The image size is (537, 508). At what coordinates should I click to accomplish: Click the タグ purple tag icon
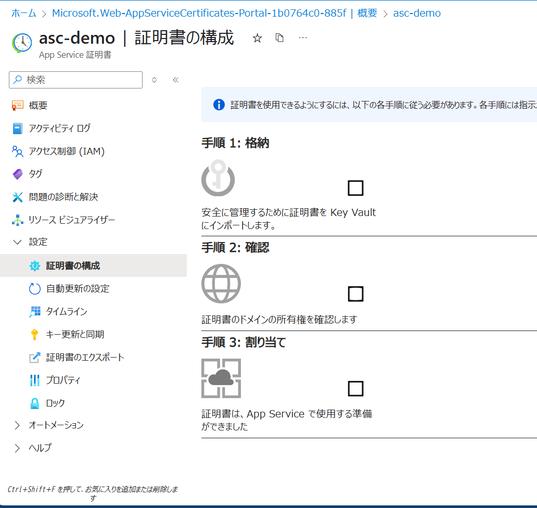click(x=18, y=174)
